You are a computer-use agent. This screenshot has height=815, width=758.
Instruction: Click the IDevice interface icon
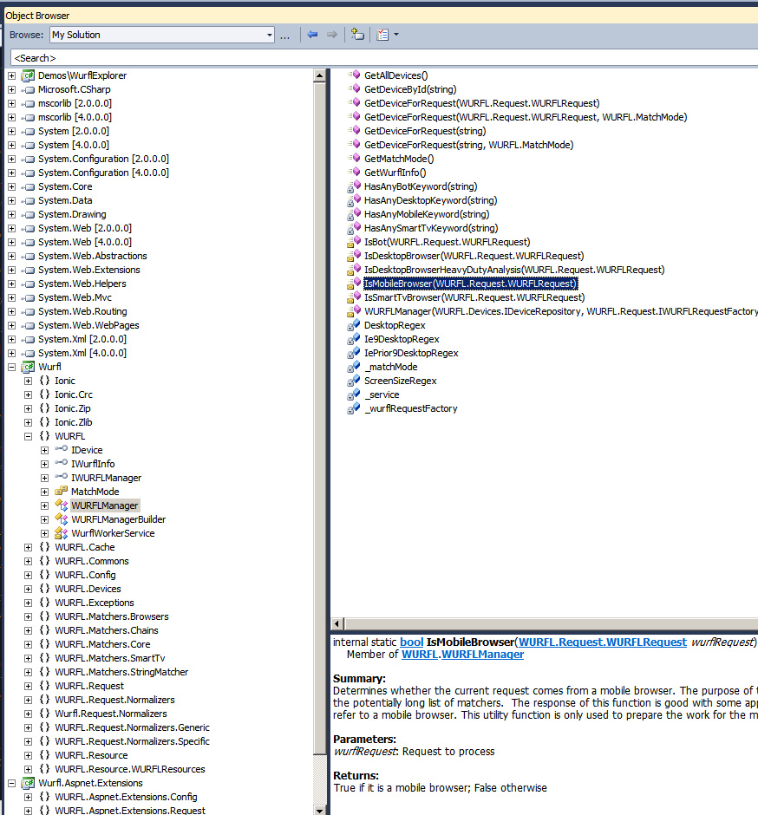[62, 449]
